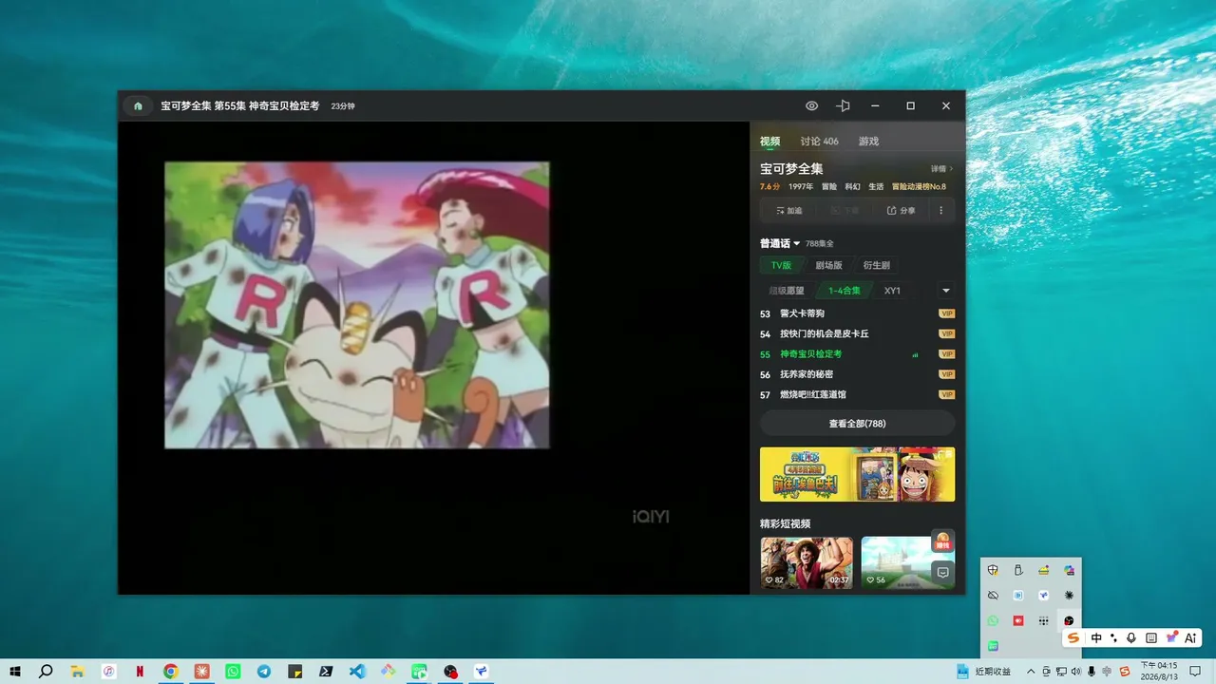Open the 游戏 tab
This screenshot has width=1216, height=684.
tap(868, 142)
